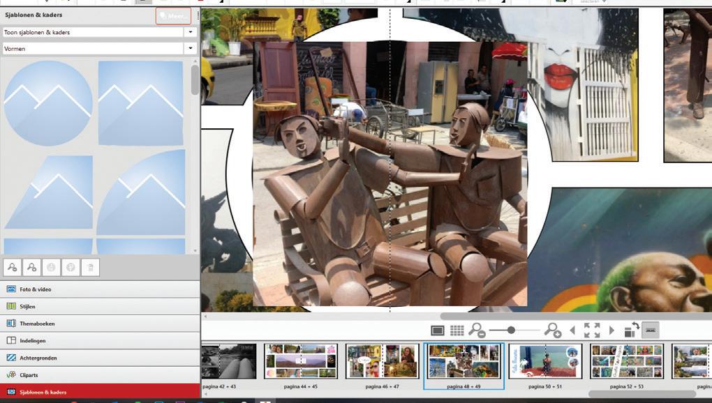The width and height of the screenshot is (712, 403).
Task: Select the metal statues photo on canvas
Action: [x=390, y=174]
